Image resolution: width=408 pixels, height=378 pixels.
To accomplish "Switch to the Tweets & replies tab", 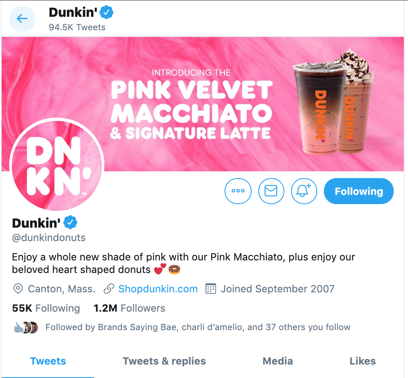I will 164,361.
